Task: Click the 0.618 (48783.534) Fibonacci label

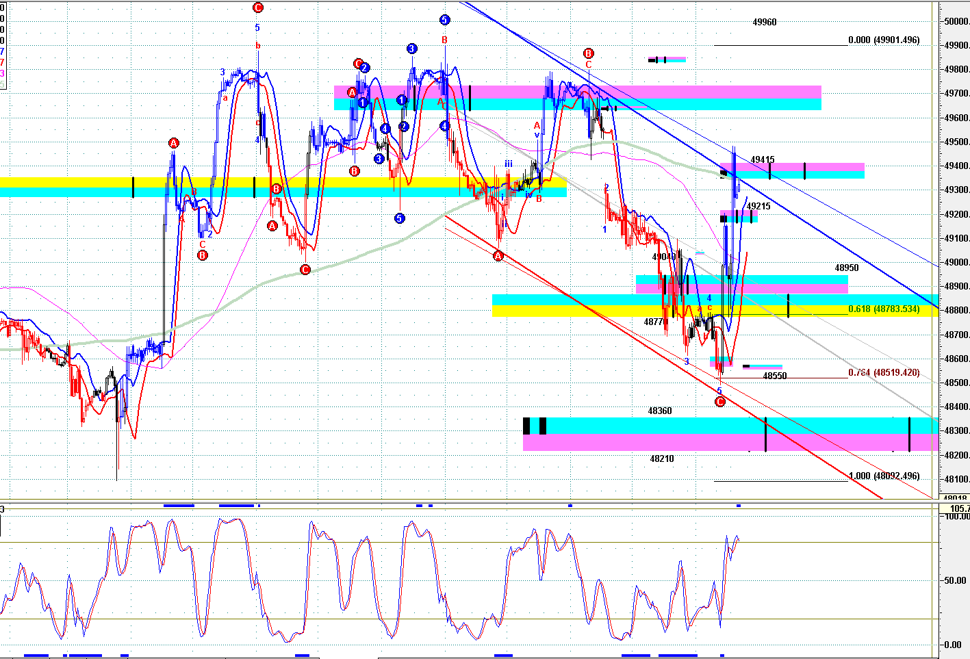Action: (x=884, y=309)
